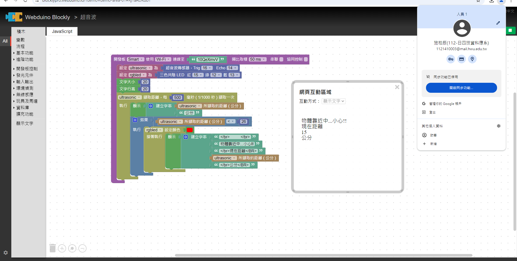This screenshot has width=517, height=261.
Task: Open the 互動方式 顯示文字 dropdown
Action: (x=333, y=101)
